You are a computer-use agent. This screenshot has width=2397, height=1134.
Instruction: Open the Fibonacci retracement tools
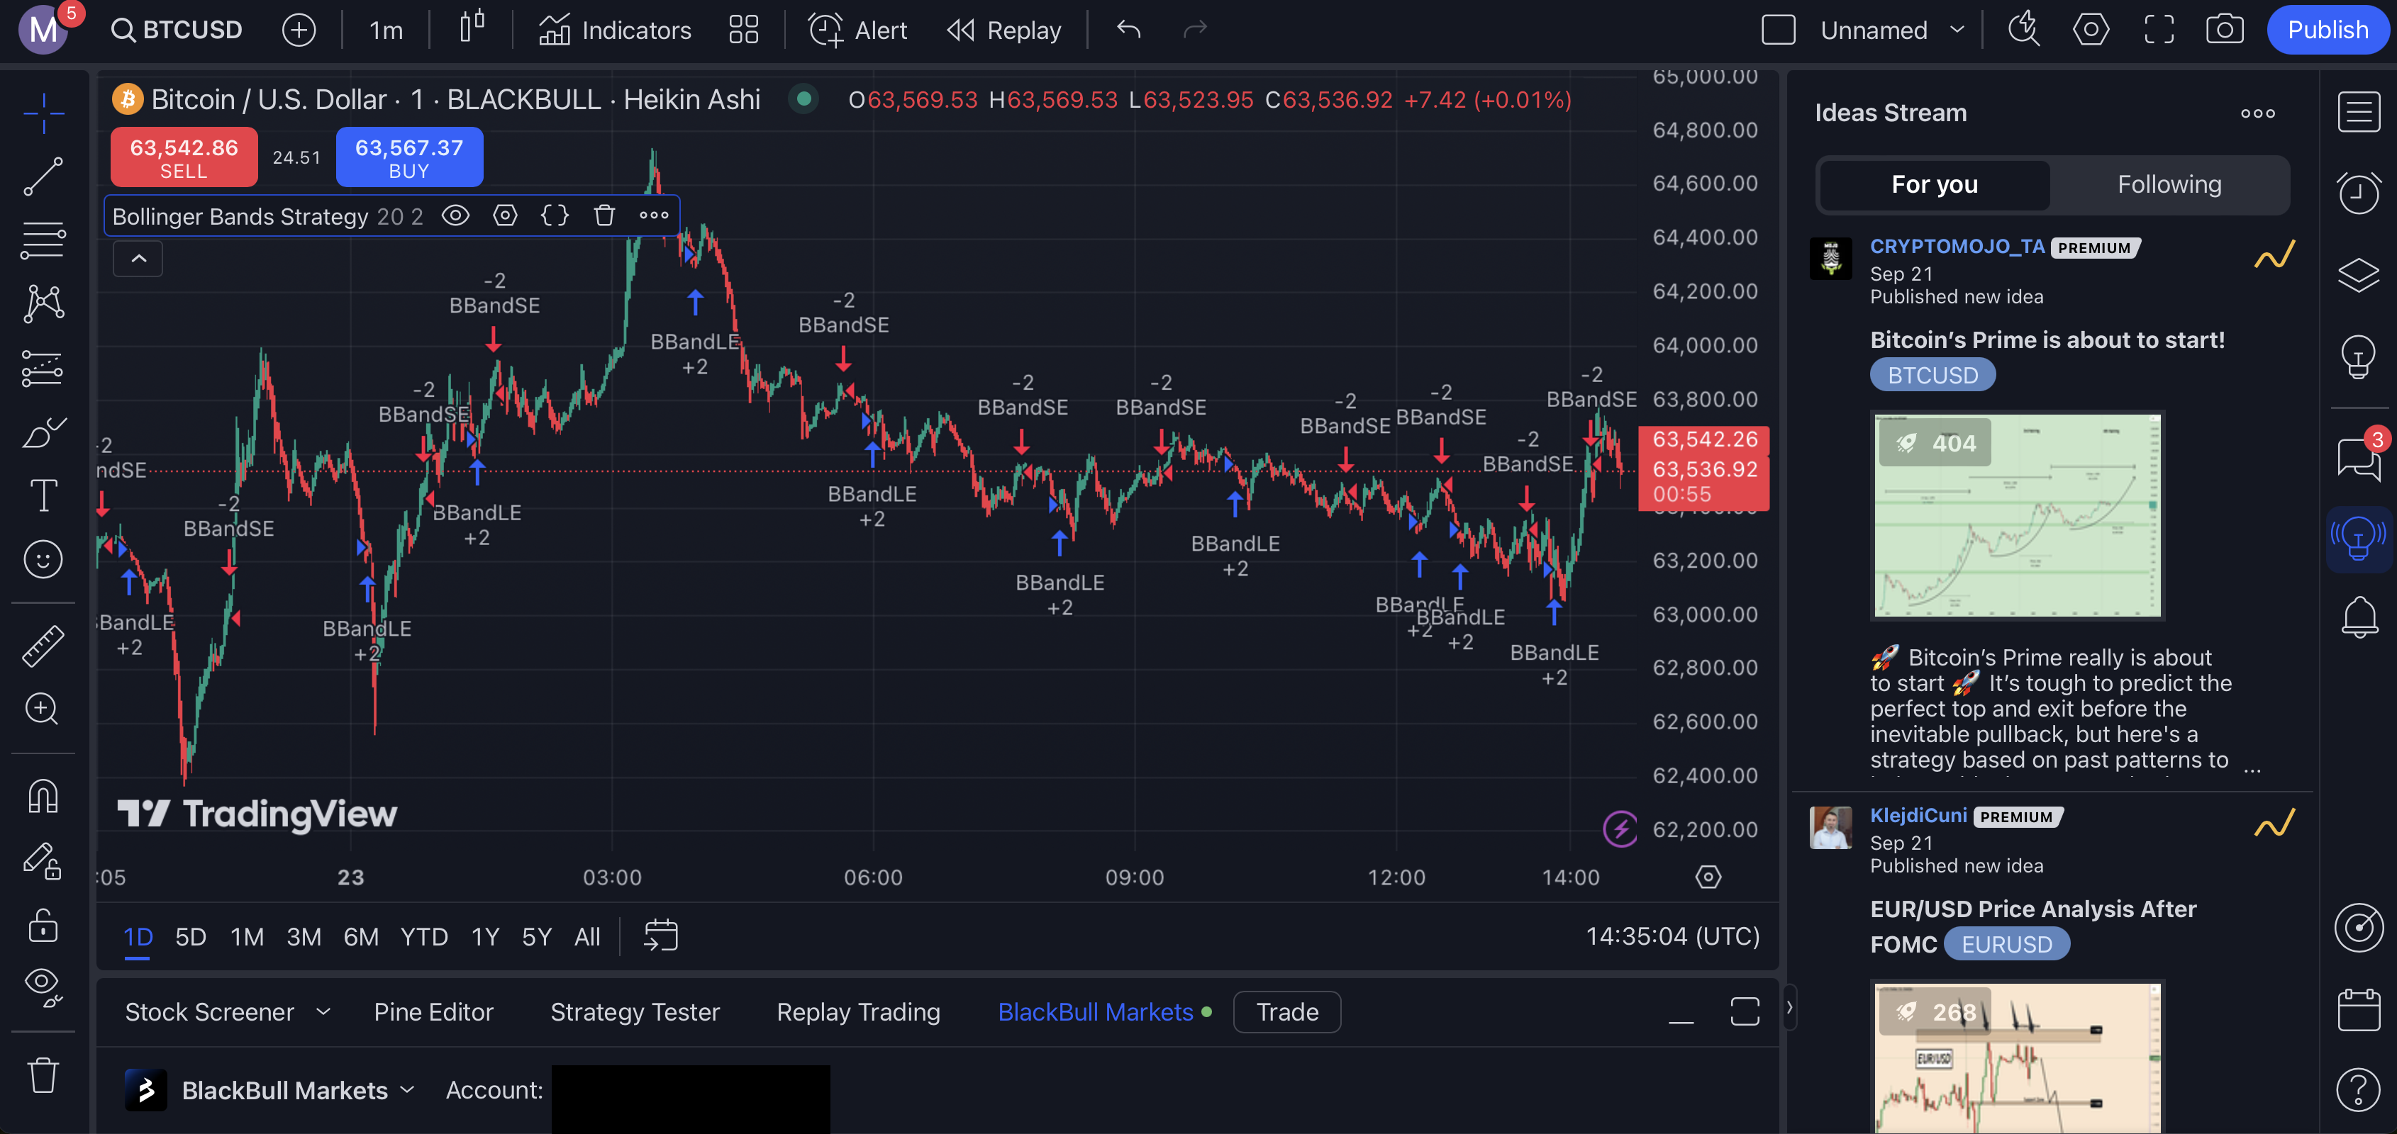pyautogui.click(x=43, y=240)
